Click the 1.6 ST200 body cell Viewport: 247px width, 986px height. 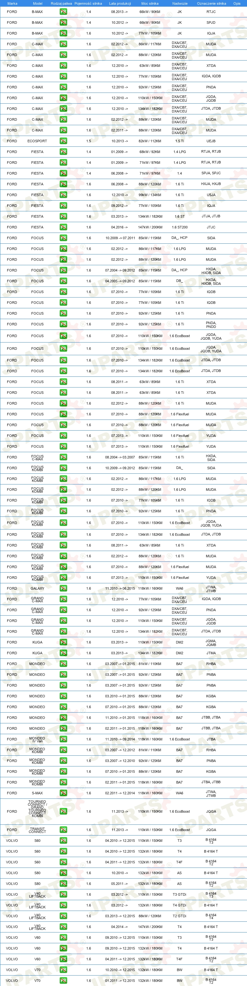click(x=180, y=227)
